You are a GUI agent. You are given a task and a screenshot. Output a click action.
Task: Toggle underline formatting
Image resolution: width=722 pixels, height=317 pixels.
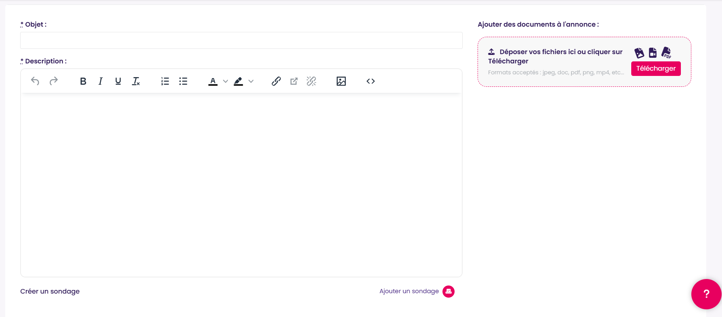click(118, 81)
